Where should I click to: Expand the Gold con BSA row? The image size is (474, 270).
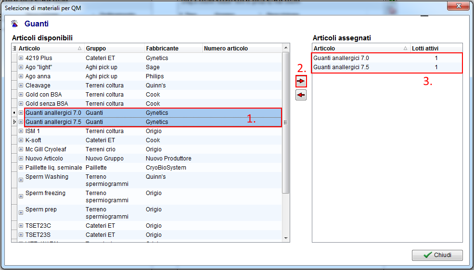21,95
